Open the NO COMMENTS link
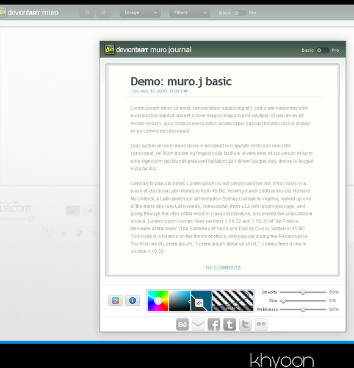Viewport: 354px width, 368px height. [223, 268]
